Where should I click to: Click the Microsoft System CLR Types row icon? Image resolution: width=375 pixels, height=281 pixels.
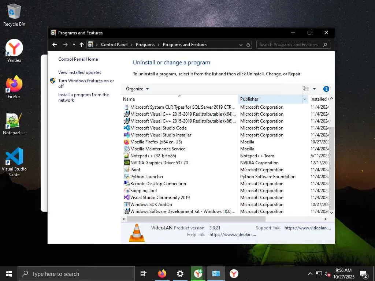click(x=126, y=107)
